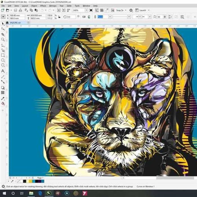Activate the Text tool (A)

click(x=3, y=71)
